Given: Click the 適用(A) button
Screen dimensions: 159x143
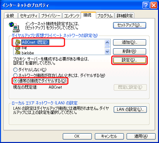Looking at the screenshot, I should click(x=141, y=136).
